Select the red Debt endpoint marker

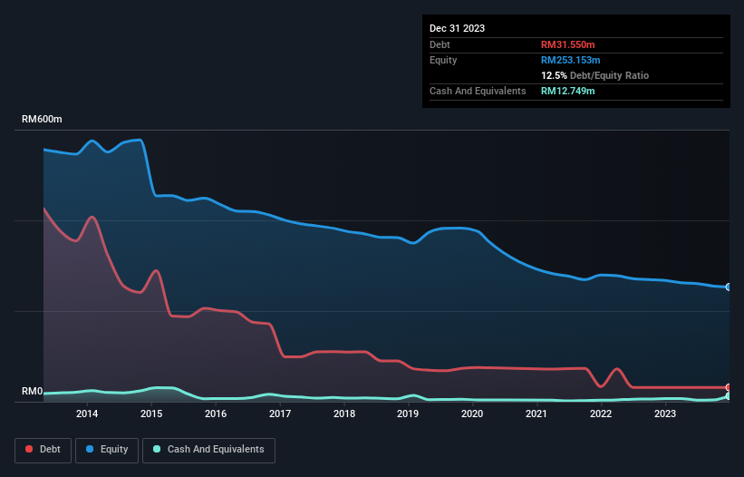tap(729, 387)
